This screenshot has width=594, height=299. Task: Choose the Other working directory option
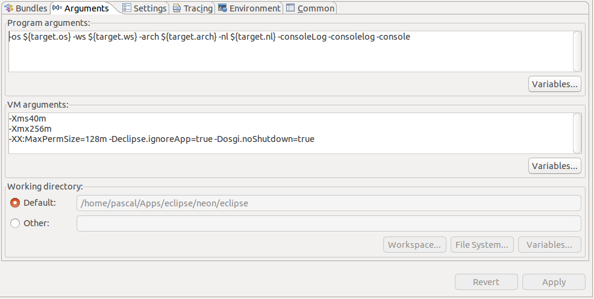coord(16,223)
